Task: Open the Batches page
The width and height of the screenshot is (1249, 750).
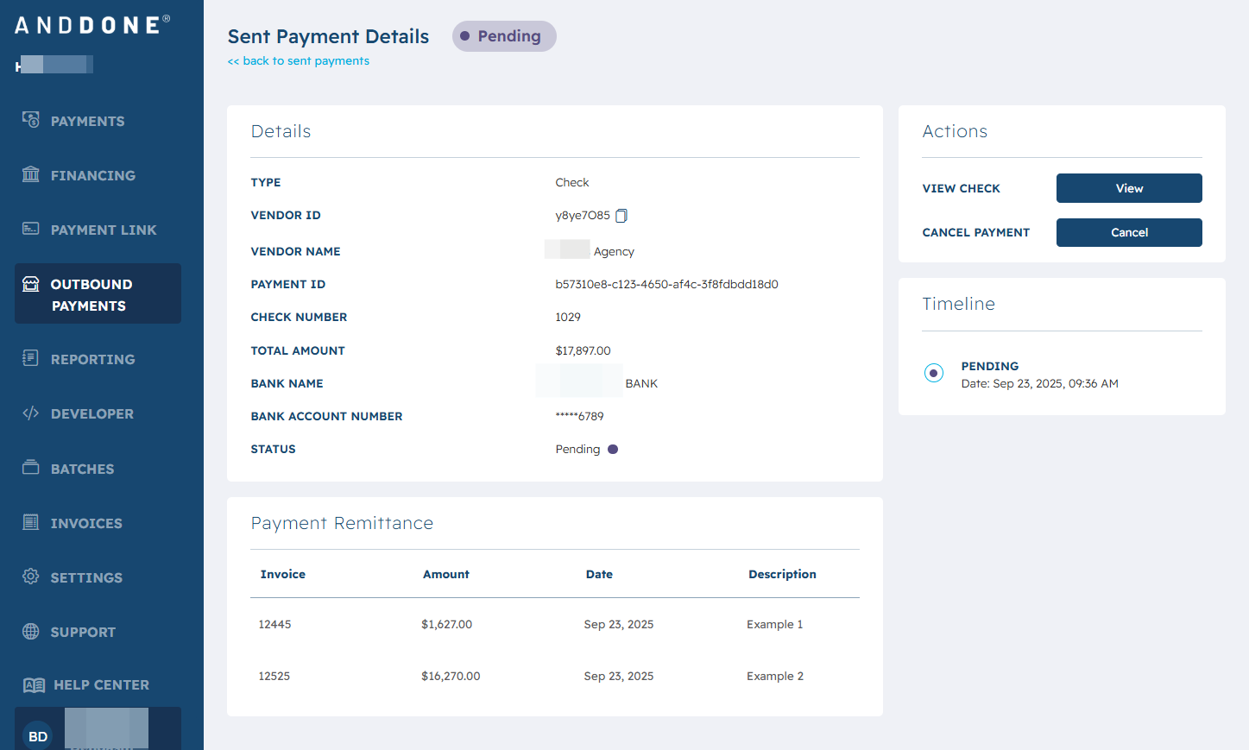Action: (83, 469)
